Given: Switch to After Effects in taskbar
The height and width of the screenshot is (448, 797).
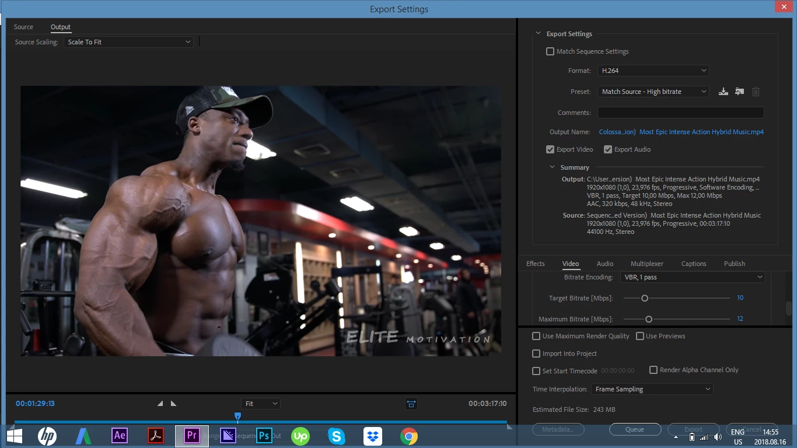Looking at the screenshot, I should coord(120,436).
